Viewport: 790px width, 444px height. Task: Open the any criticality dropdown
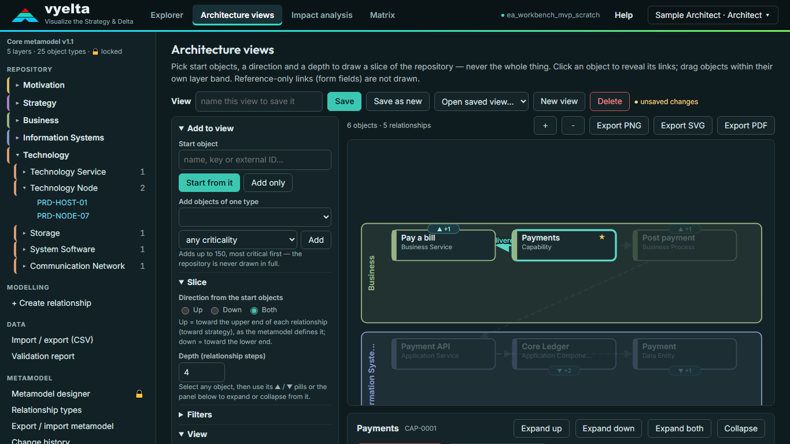coord(238,240)
